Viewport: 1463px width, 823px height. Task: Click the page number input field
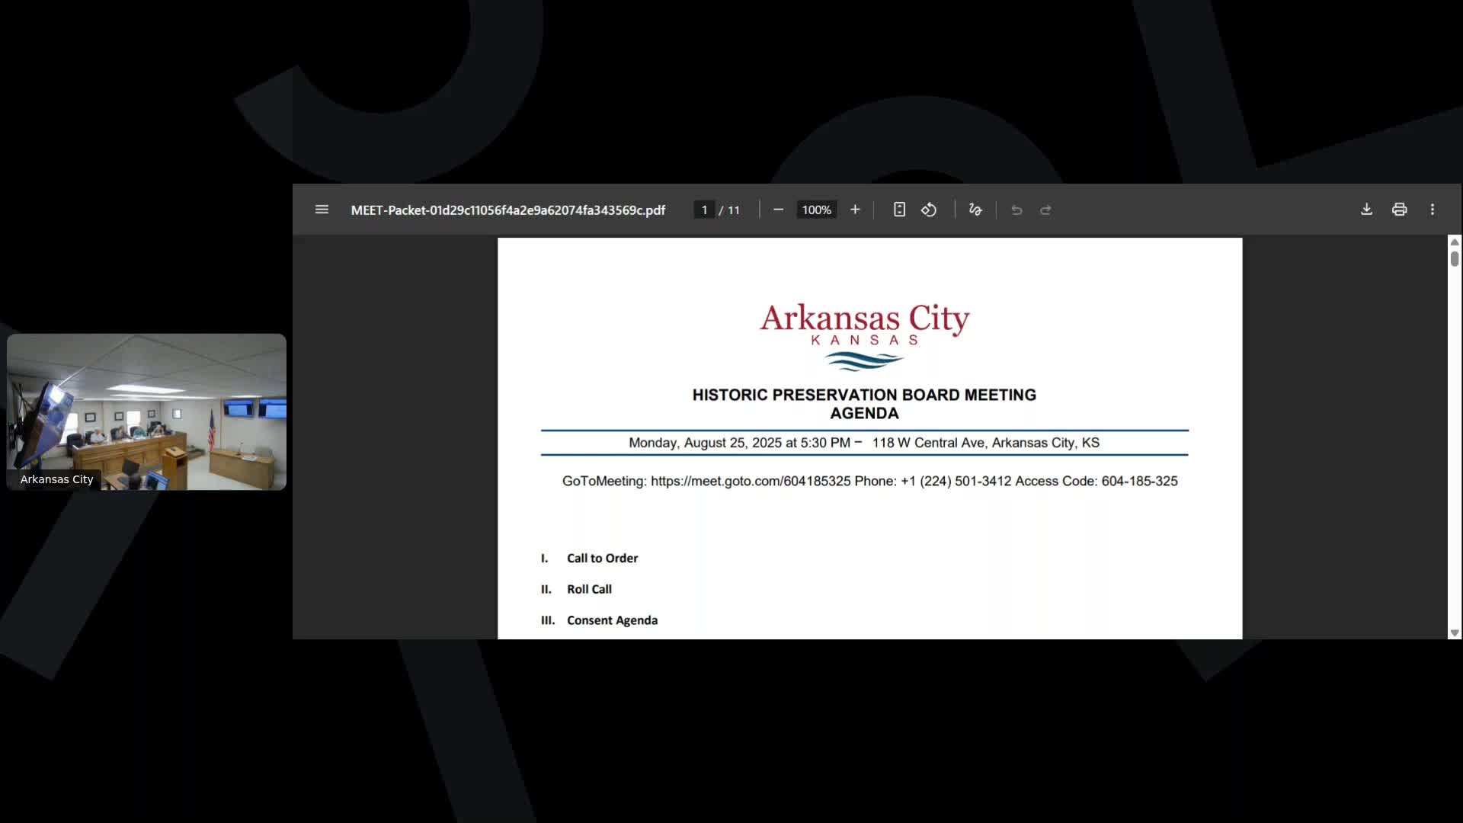(x=704, y=210)
